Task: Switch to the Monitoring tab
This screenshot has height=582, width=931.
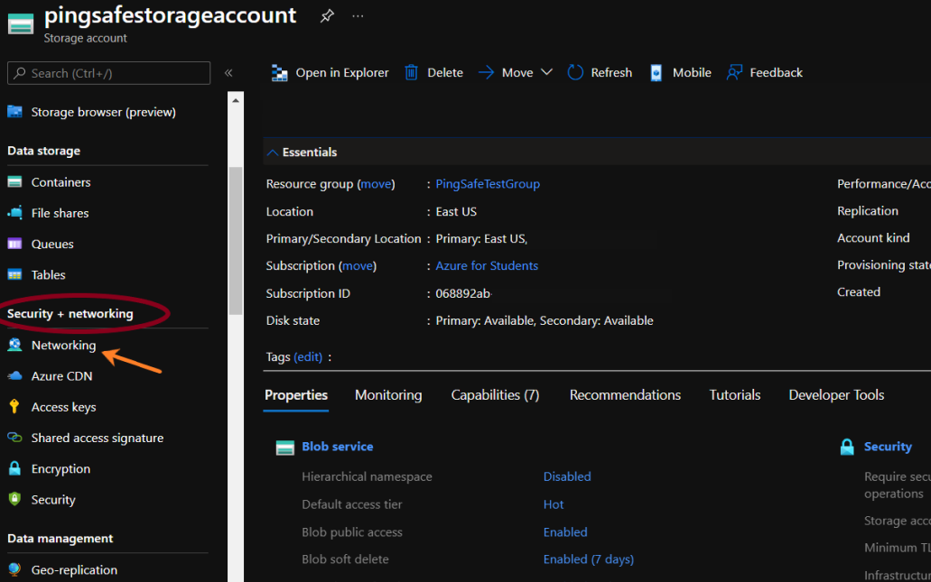Action: (x=388, y=395)
